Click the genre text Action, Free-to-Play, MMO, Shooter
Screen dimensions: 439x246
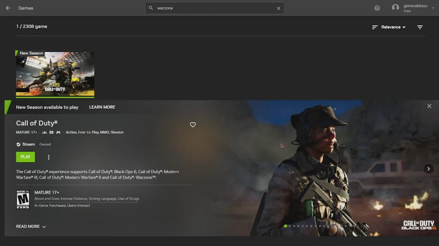pyautogui.click(x=95, y=132)
